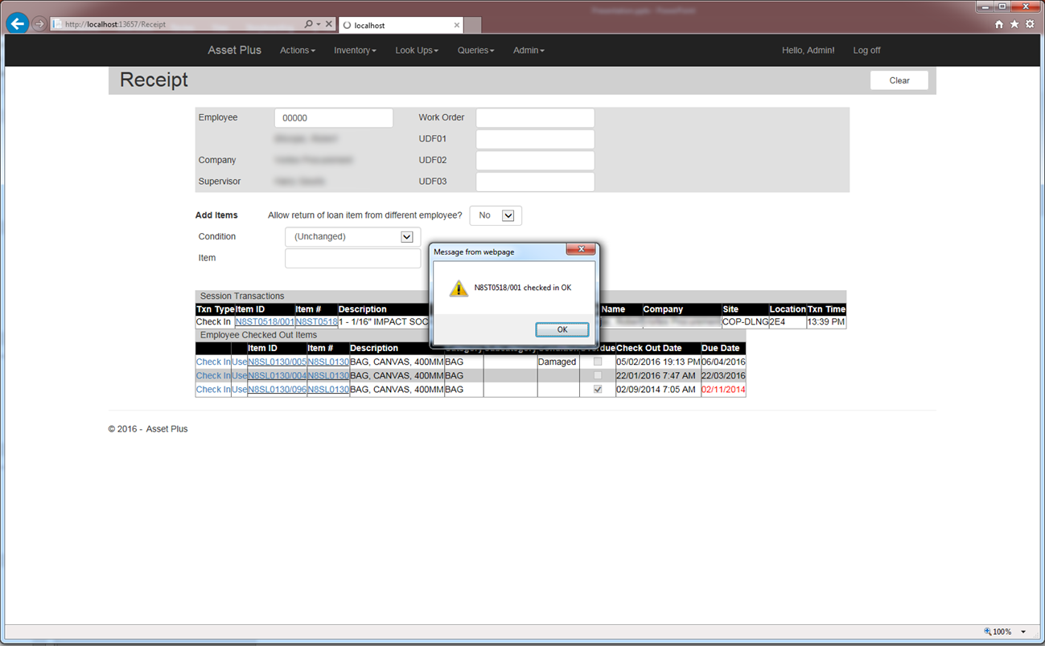Open the Allow return of loan item dropdown

[x=496, y=215]
